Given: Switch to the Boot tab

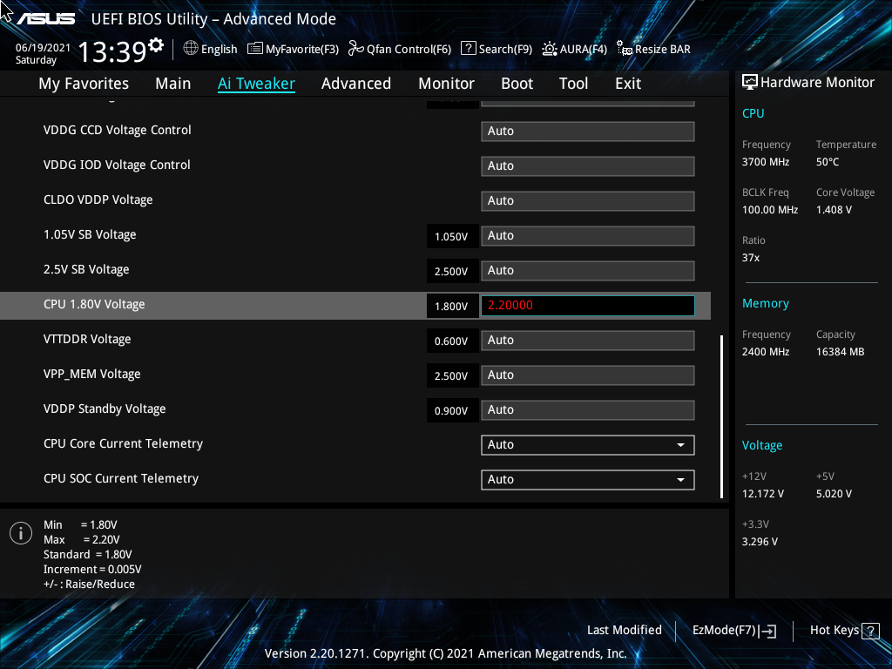Looking at the screenshot, I should click(x=517, y=83).
